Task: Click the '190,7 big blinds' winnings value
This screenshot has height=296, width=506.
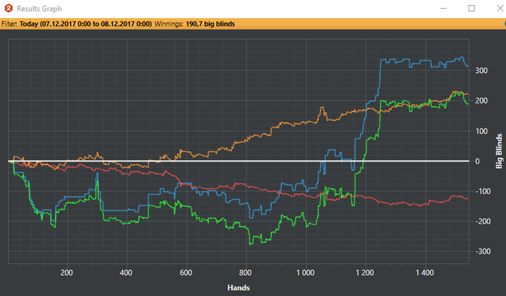Action: coord(210,24)
